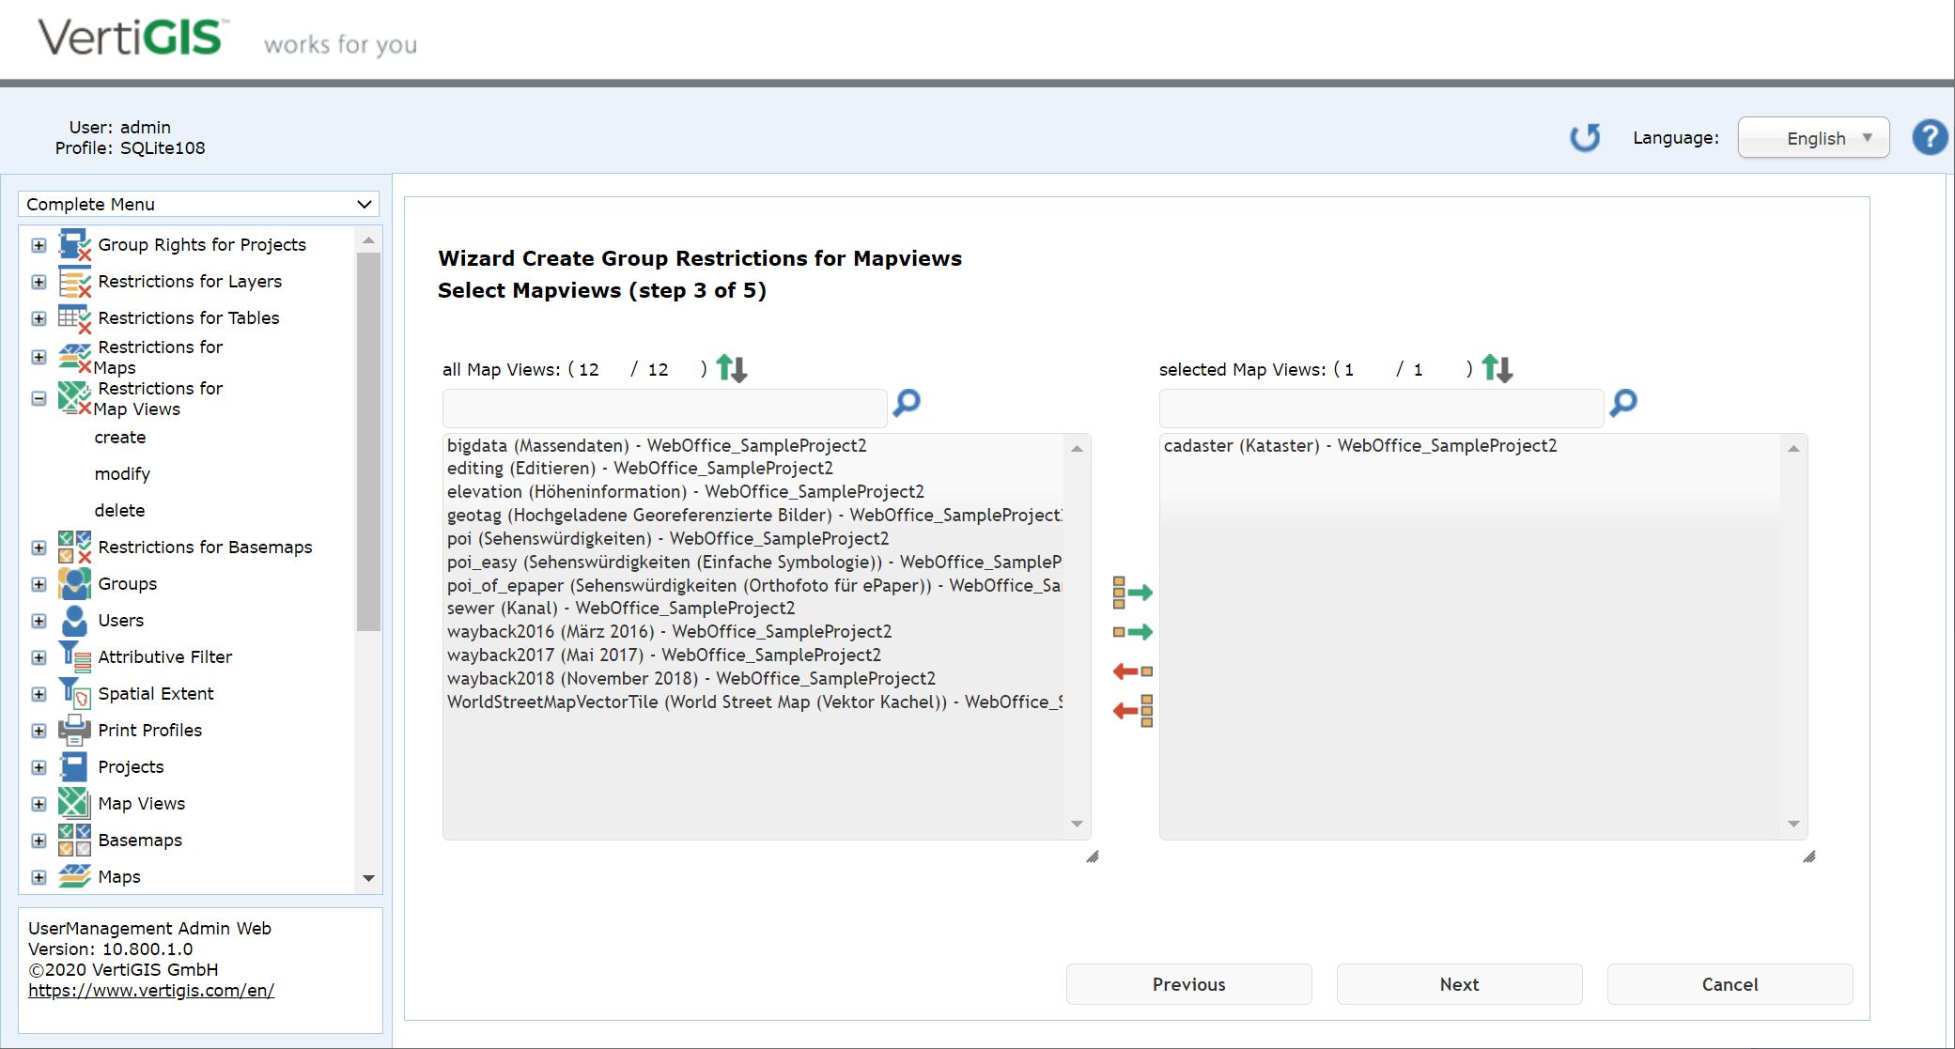Screen dimensions: 1955x1049
Task: Click the Restrictions for Maps icon
Action: (75, 357)
